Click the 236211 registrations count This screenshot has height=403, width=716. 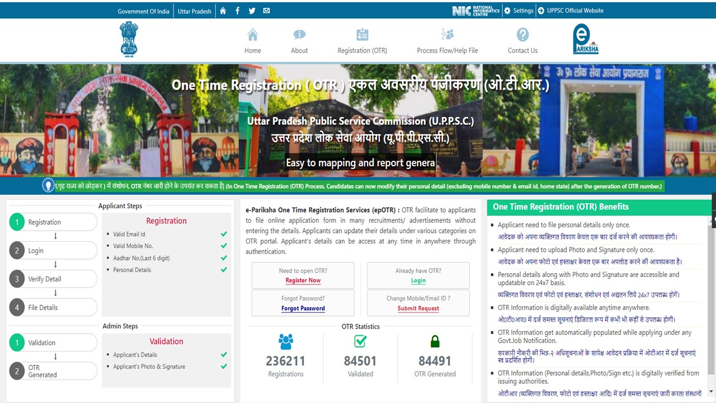[286, 361]
